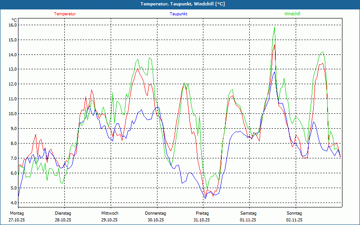This screenshot has width=360, height=225.
Task: Click the blue Taupunkt legend label
Action: tap(179, 14)
